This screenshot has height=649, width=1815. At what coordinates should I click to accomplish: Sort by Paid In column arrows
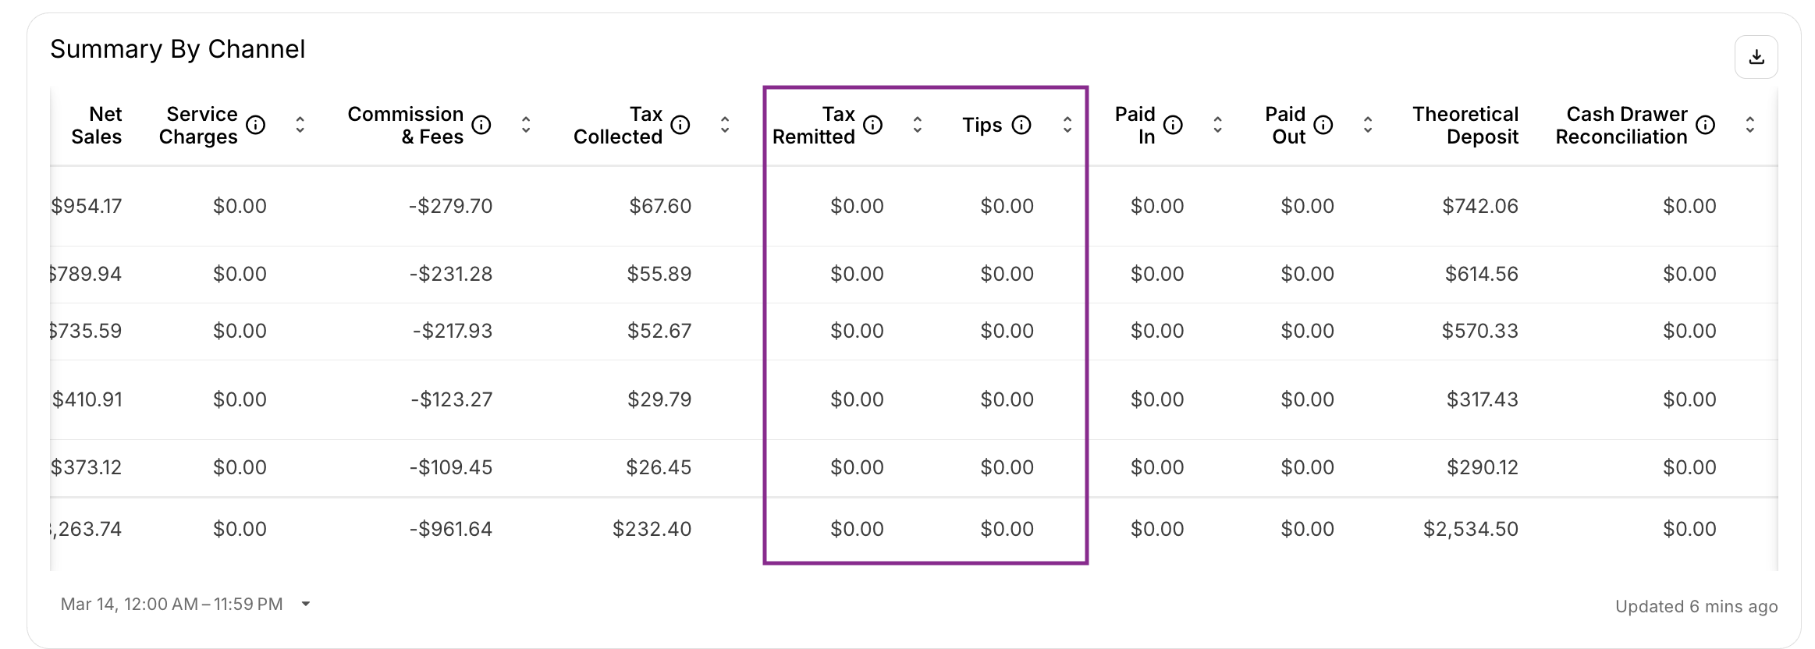point(1218,125)
